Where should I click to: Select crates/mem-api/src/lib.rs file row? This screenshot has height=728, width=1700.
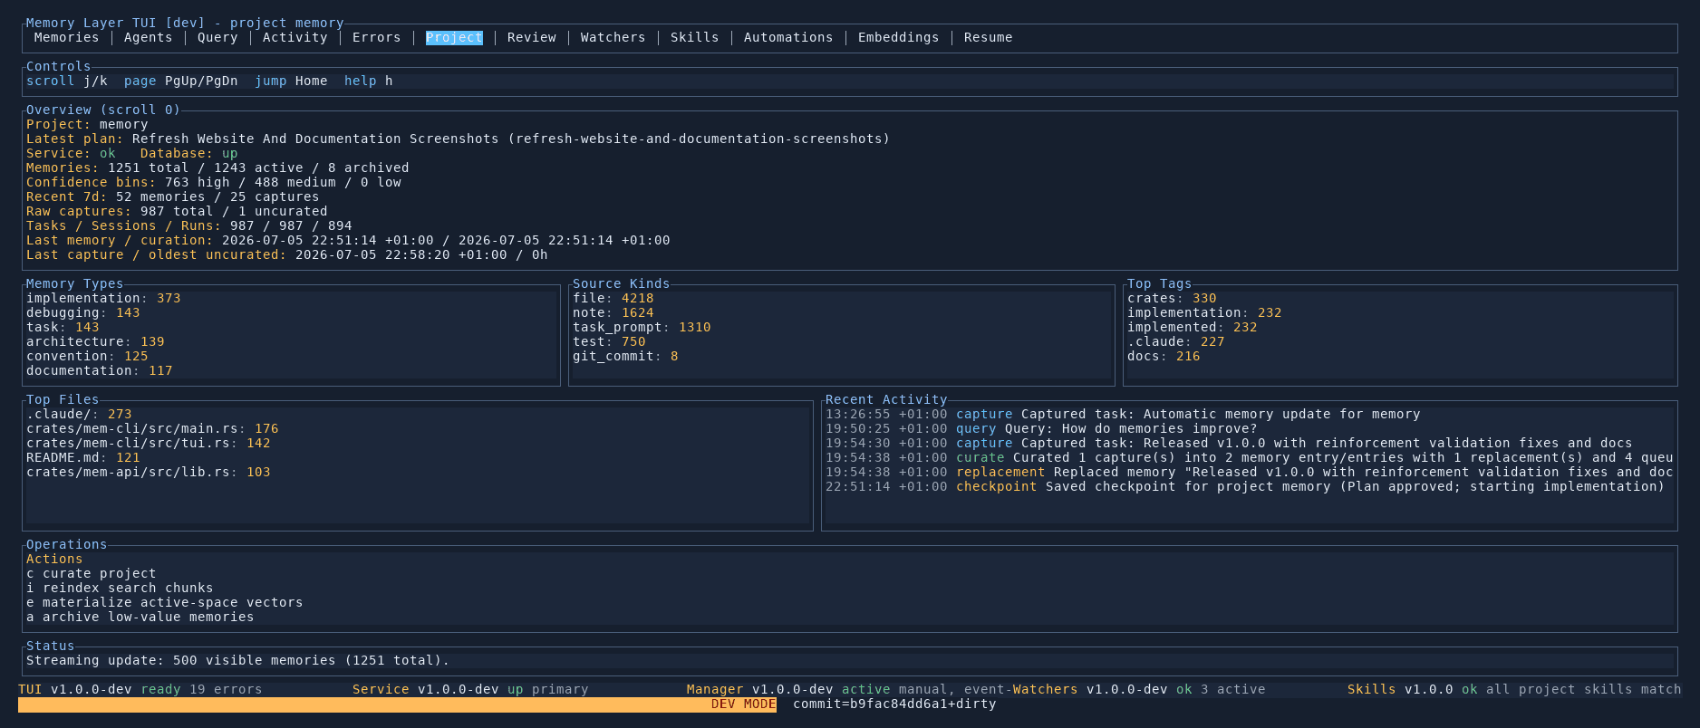tap(149, 472)
